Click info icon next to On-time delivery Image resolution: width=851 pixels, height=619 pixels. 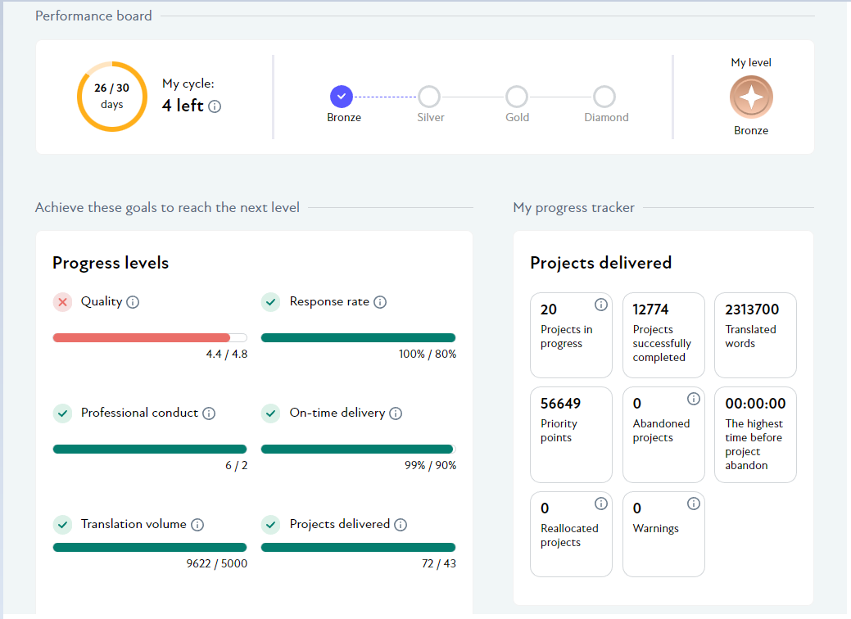(x=396, y=413)
